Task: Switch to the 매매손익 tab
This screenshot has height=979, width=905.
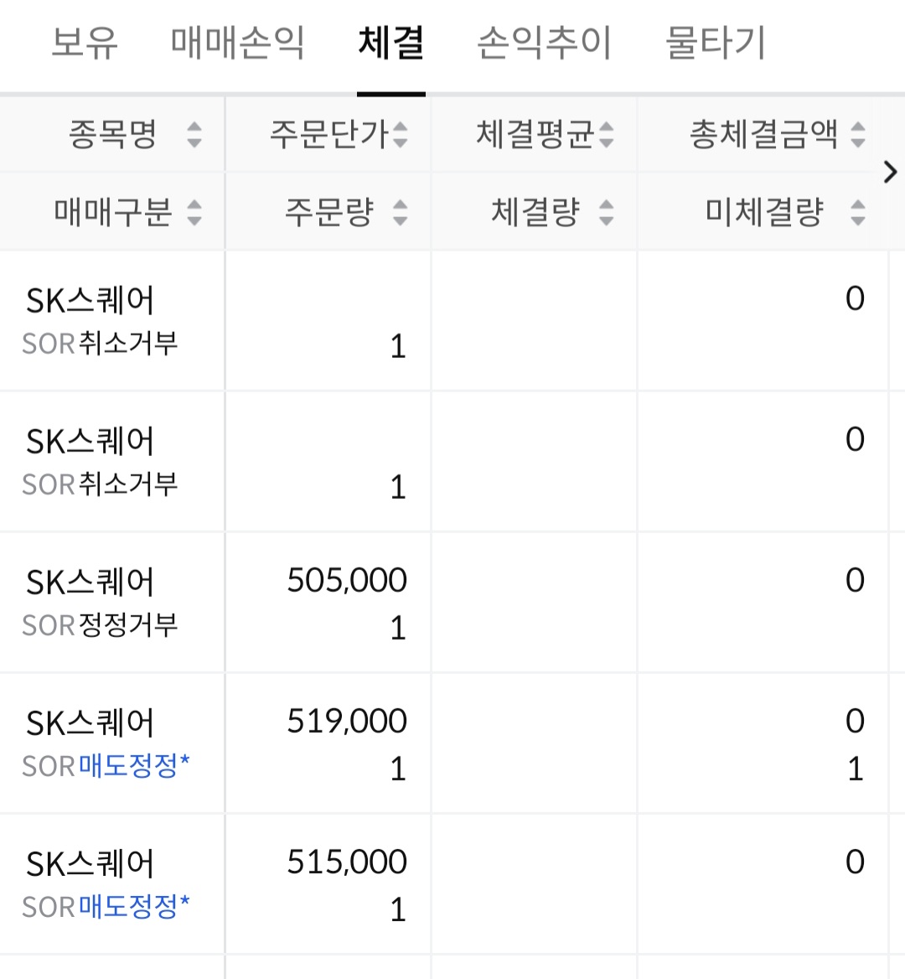Action: point(238,43)
